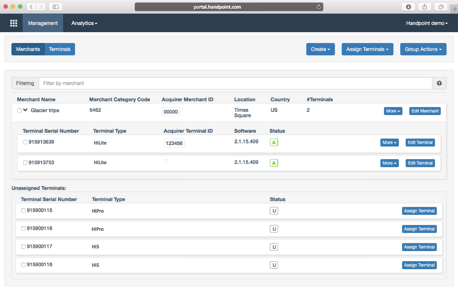458x304 pixels.
Task: Click the filtering help question mark icon
Action: (439, 83)
